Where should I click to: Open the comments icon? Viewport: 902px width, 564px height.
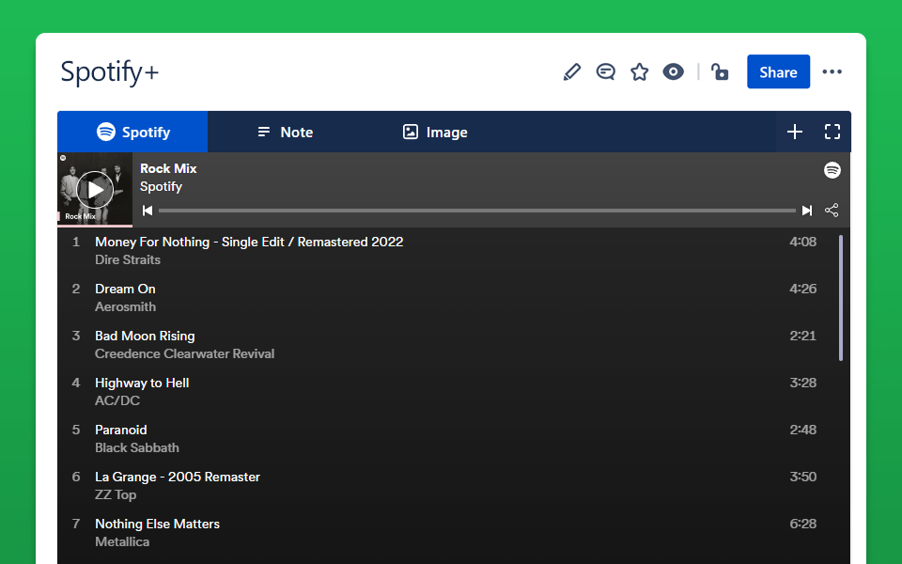[x=606, y=72]
